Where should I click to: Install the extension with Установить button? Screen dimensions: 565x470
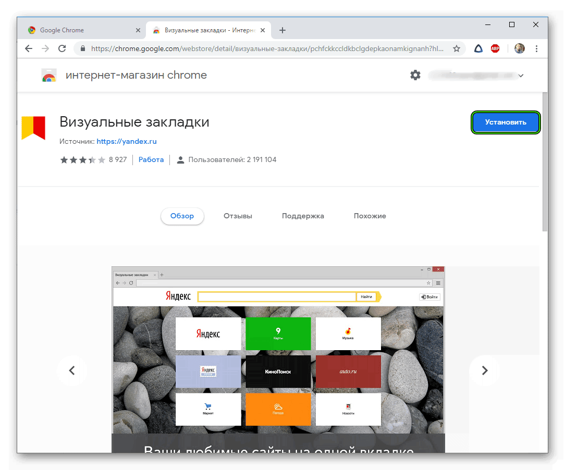coord(506,122)
